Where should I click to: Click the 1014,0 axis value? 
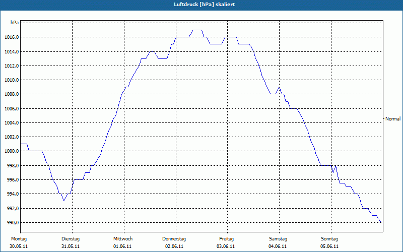click(x=12, y=52)
